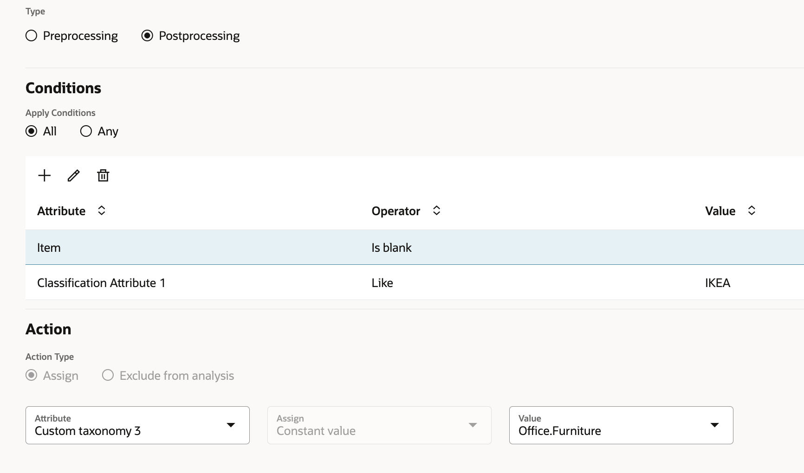Select the Preprocessing radio button
804x473 pixels.
[32, 36]
